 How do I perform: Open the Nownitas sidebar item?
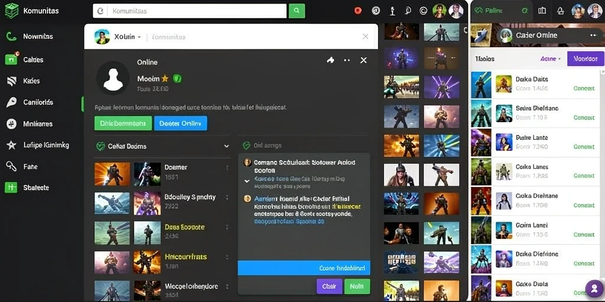[30, 36]
